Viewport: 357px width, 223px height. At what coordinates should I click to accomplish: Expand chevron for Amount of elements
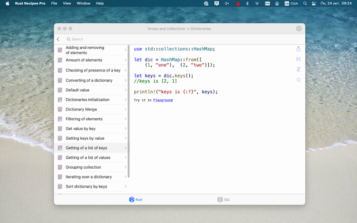point(125,60)
